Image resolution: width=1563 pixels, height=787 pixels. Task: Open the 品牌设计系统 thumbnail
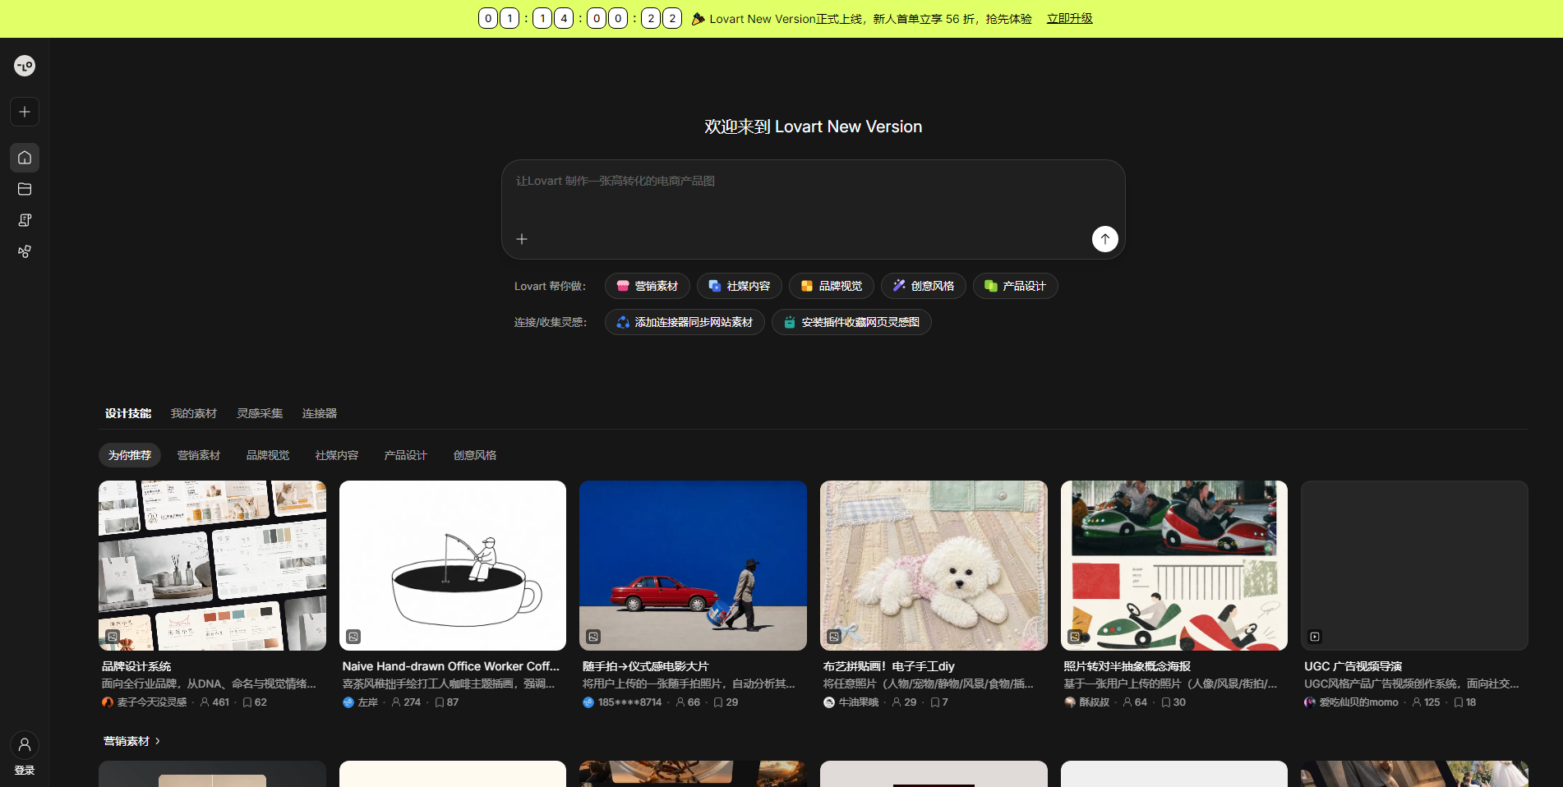[212, 565]
